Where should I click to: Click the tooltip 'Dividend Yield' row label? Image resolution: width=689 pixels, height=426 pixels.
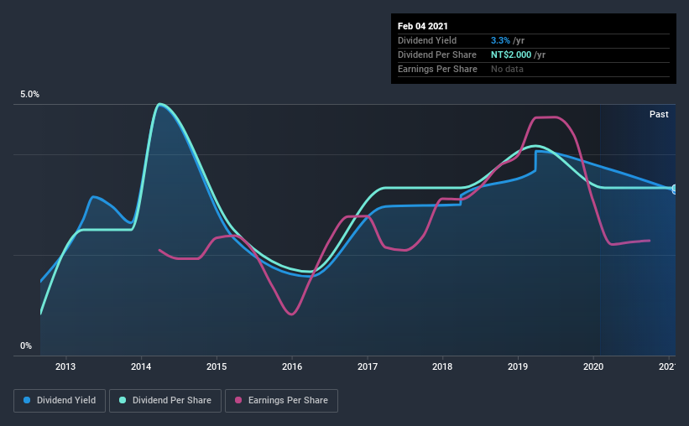click(427, 40)
